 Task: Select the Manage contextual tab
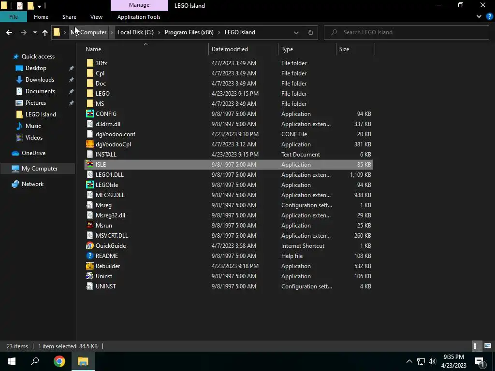pyautogui.click(x=139, y=5)
